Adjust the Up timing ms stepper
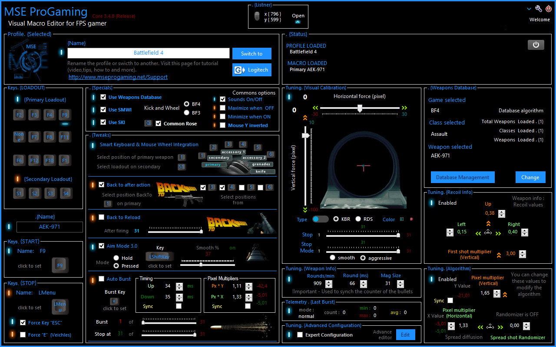Image resolution: width=556 pixels, height=347 pixels. coord(179,286)
